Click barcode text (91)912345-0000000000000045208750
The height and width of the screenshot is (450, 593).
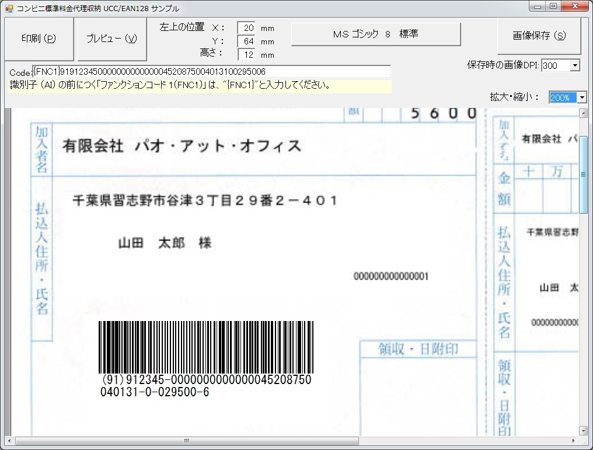(x=207, y=379)
